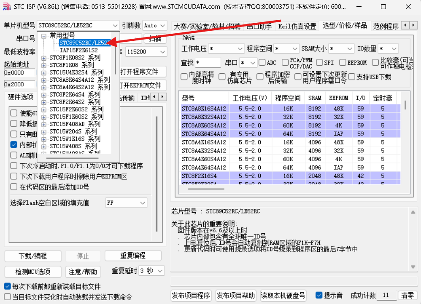Toggle the 提示音 checkbox
This screenshot has height=304, width=421.
point(319,296)
